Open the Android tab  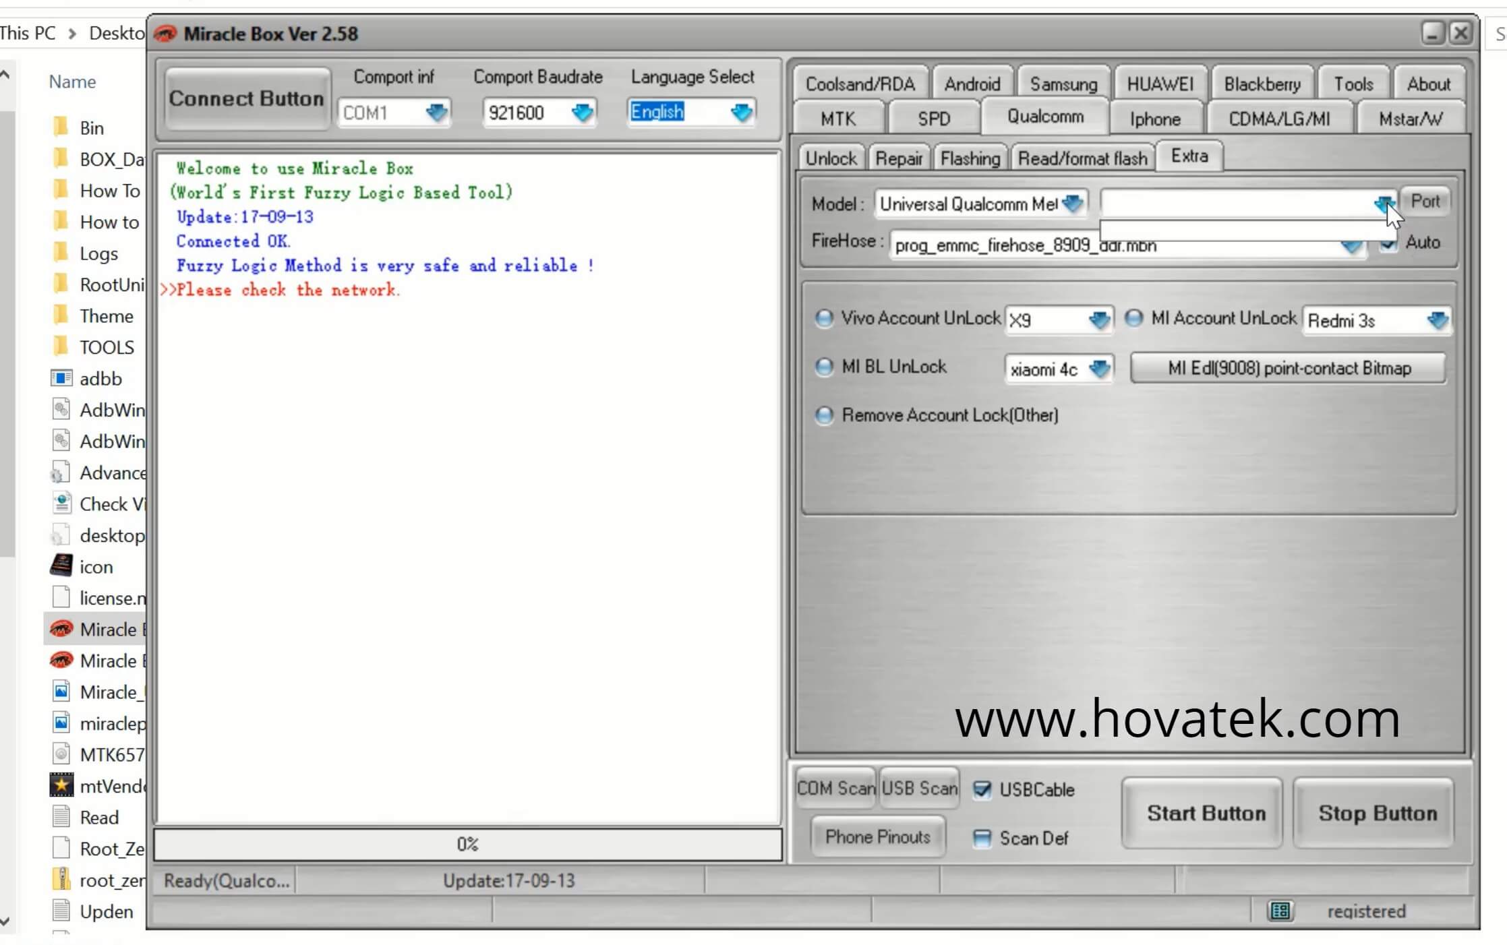click(972, 84)
